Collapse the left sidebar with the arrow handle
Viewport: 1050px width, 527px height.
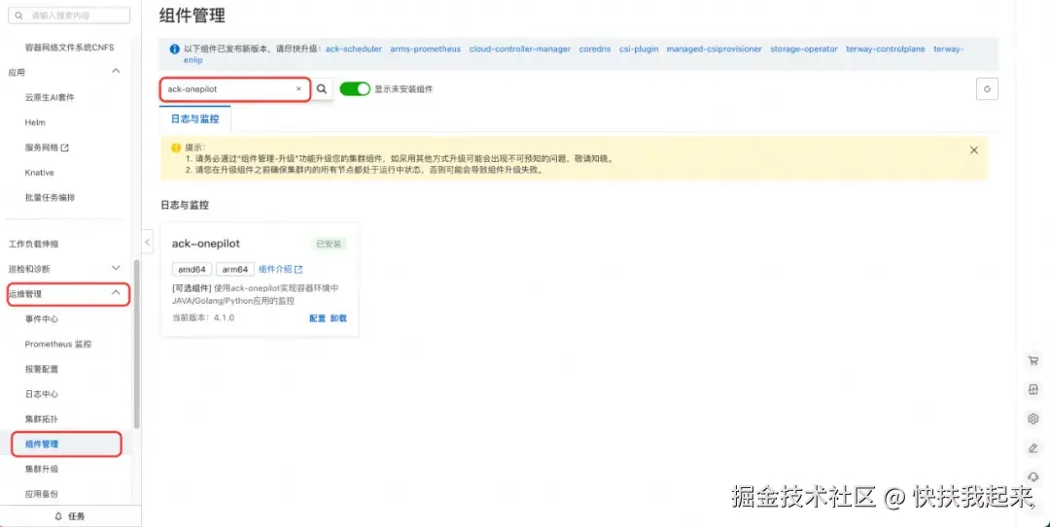(x=148, y=242)
